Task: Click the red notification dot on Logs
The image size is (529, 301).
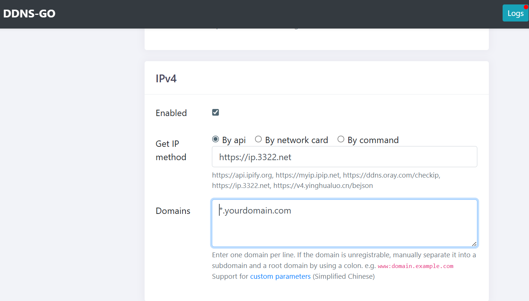Action: coord(526,7)
